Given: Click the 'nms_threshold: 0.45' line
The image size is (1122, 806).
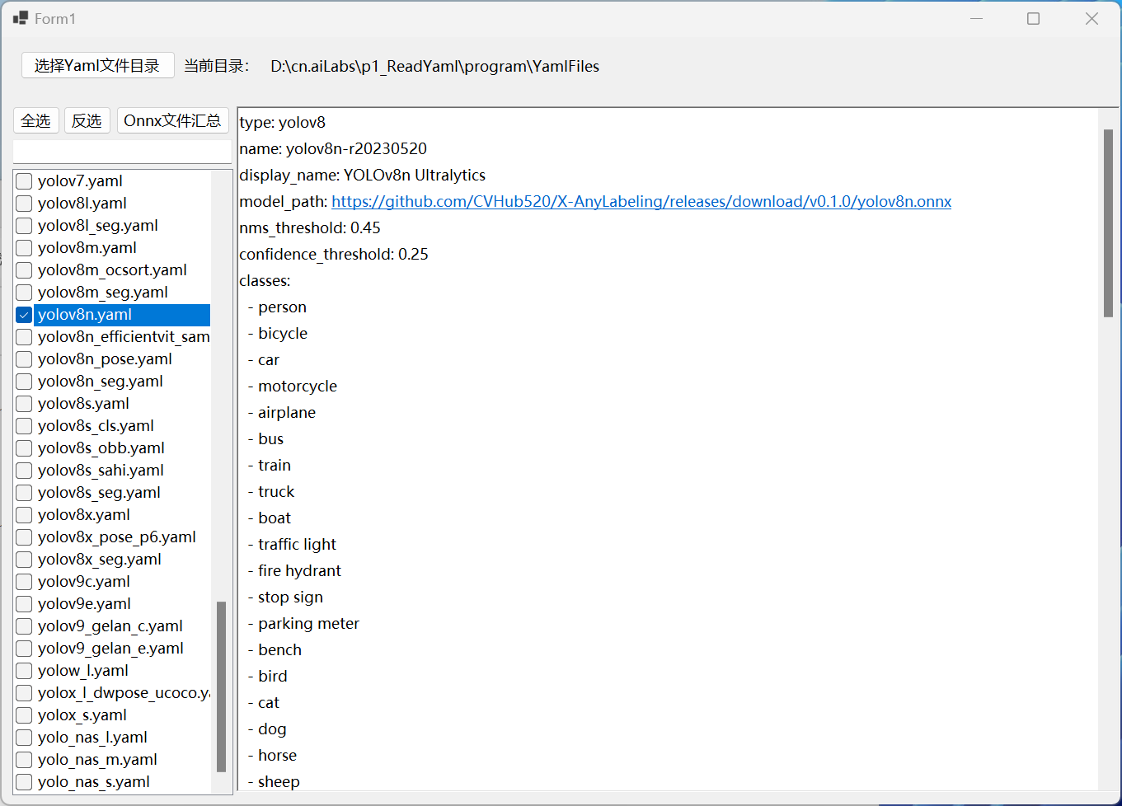Looking at the screenshot, I should pyautogui.click(x=310, y=227).
